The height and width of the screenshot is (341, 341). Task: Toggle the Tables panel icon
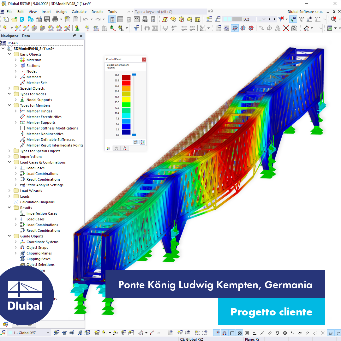[120, 19]
